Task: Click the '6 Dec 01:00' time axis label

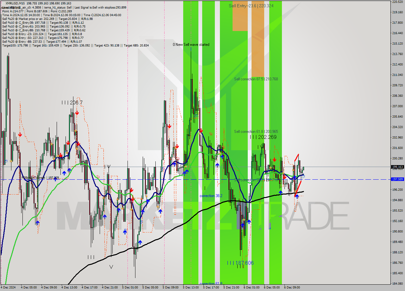Action: 252,288
